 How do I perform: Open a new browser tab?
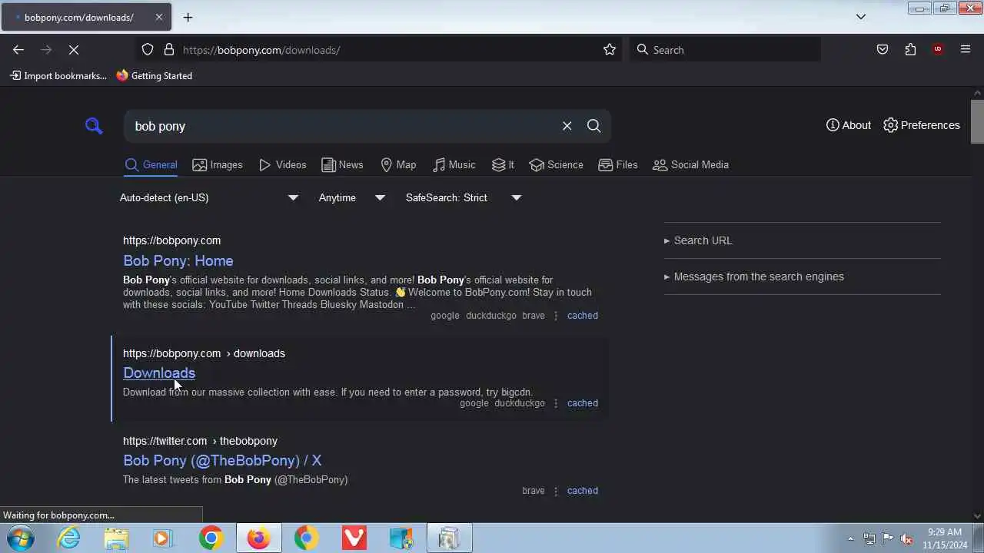(188, 17)
